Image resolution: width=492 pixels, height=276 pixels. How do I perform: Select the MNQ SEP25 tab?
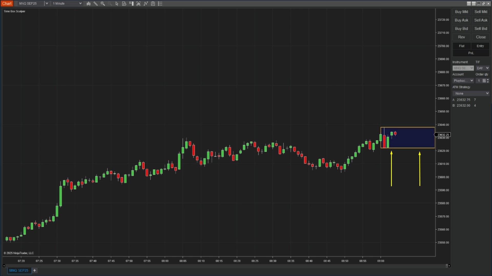tap(19, 270)
